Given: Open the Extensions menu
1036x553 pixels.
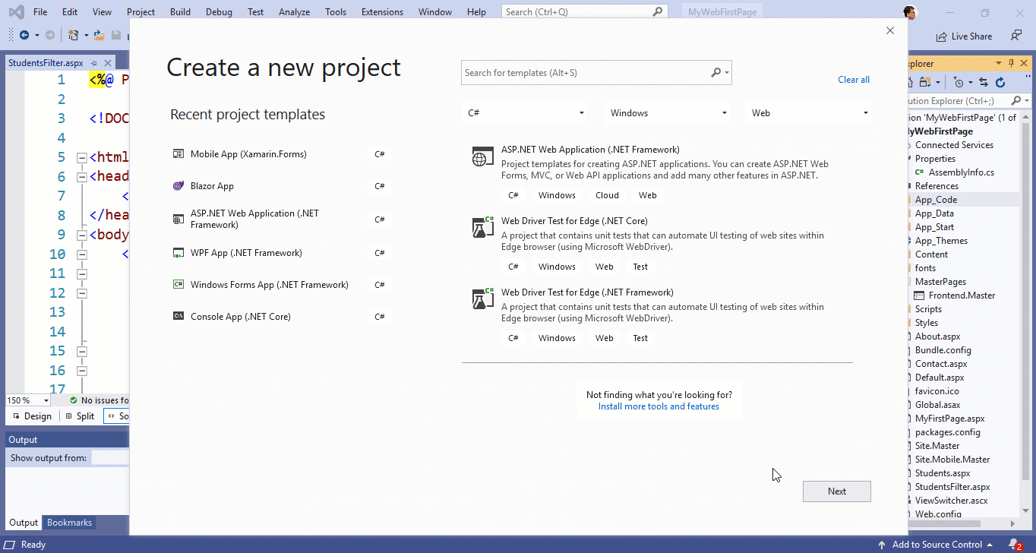Looking at the screenshot, I should point(382,12).
